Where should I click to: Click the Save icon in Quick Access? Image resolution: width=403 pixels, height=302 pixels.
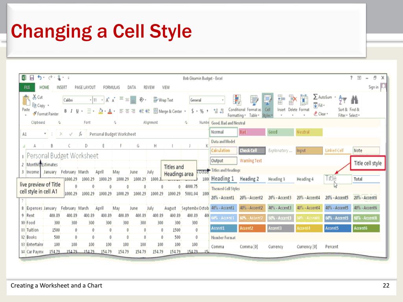(x=32, y=77)
